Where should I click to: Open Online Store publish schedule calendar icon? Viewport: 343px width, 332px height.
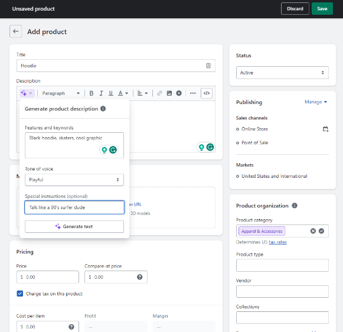click(x=325, y=129)
